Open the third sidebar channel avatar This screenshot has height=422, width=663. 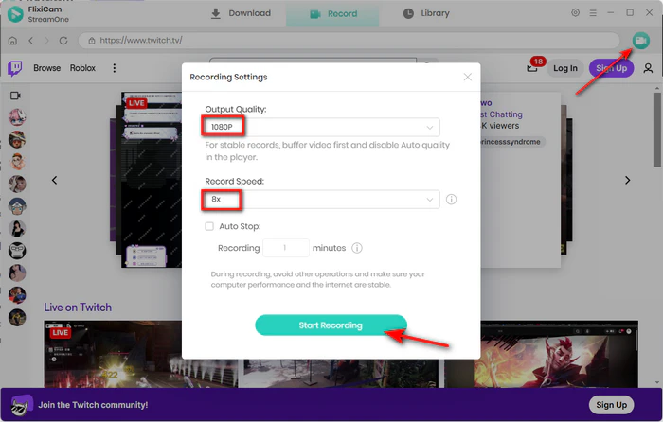pyautogui.click(x=17, y=162)
